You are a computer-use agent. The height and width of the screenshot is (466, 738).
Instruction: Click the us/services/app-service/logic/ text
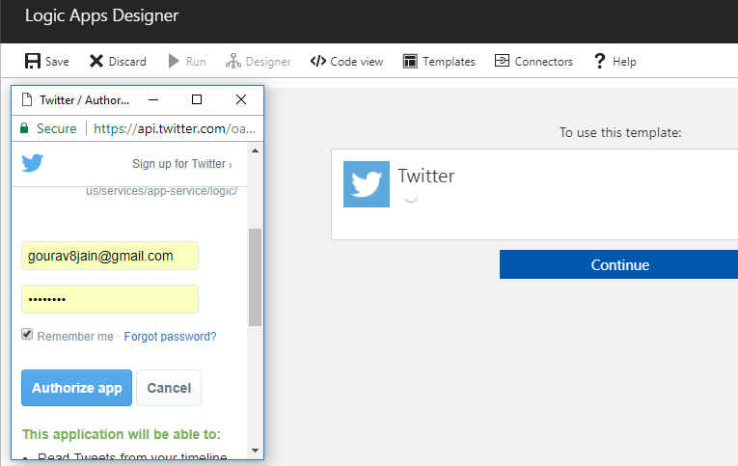point(161,191)
